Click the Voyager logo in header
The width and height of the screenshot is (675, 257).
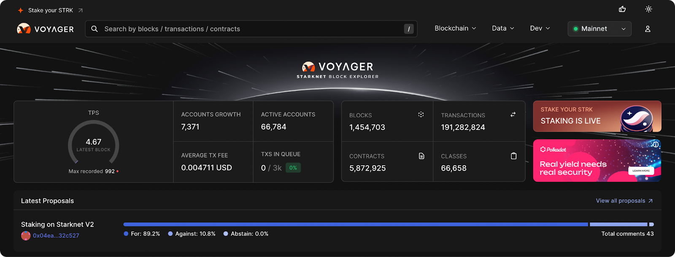coord(45,29)
